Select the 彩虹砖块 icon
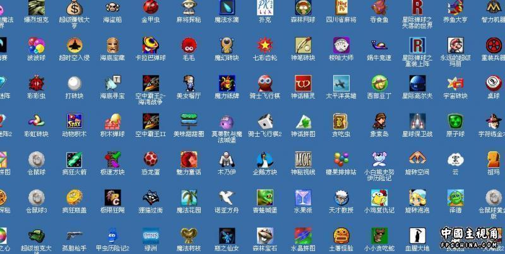This screenshot has height=254, width=505. point(37,121)
